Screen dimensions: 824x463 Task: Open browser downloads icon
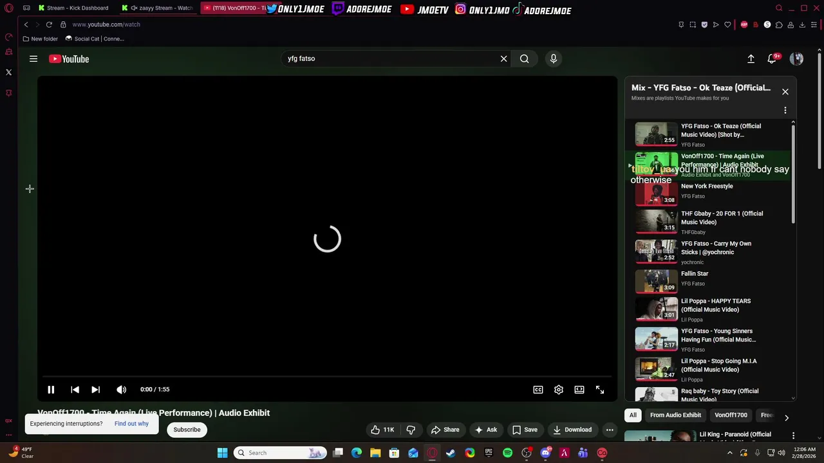coord(802,24)
